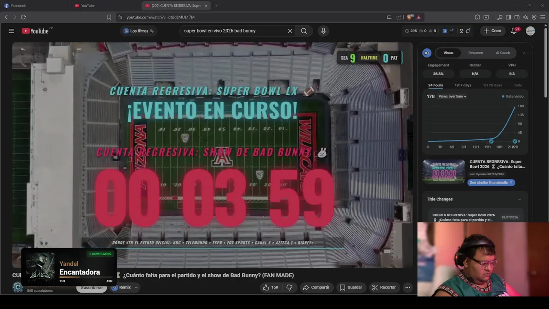Select 24 hours time range
Image resolution: width=549 pixels, height=309 pixels.
[x=435, y=85]
